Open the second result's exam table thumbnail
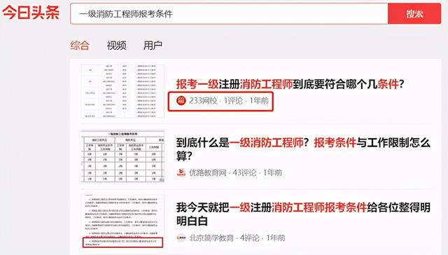This screenshot has height=255, width=448. tap(122, 156)
